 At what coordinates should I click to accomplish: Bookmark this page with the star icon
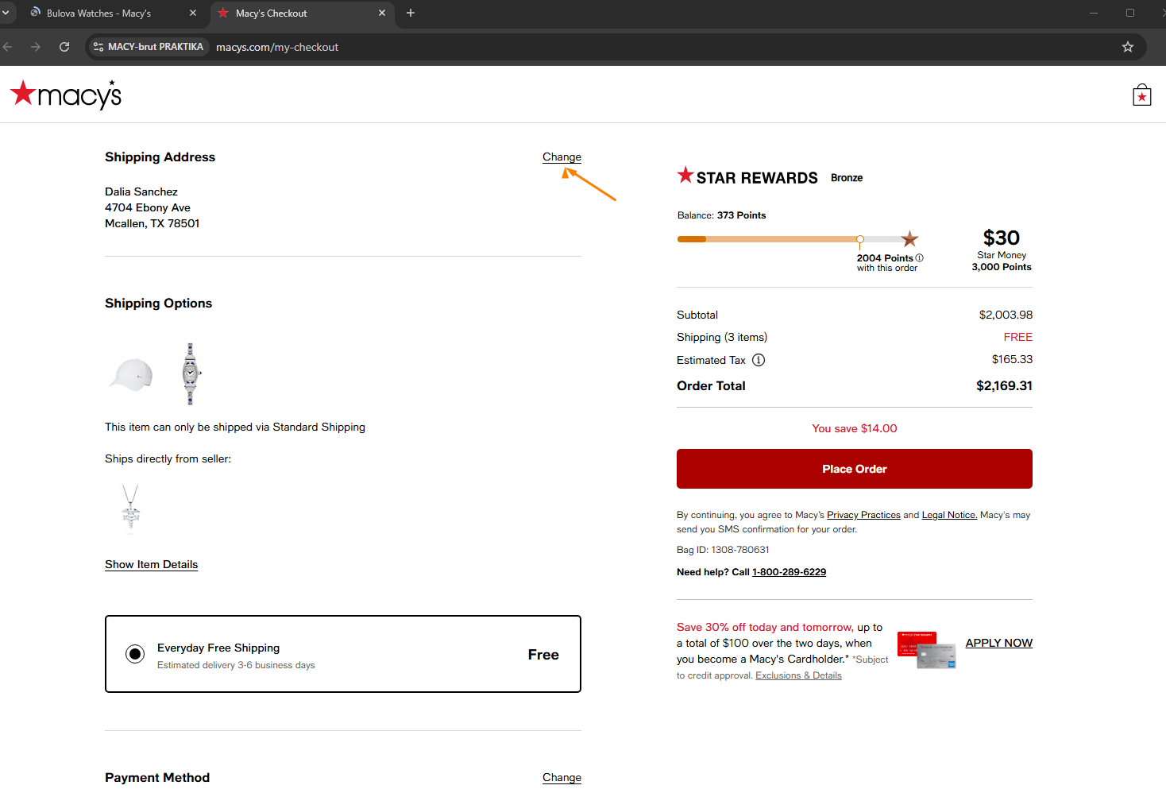[x=1127, y=47]
